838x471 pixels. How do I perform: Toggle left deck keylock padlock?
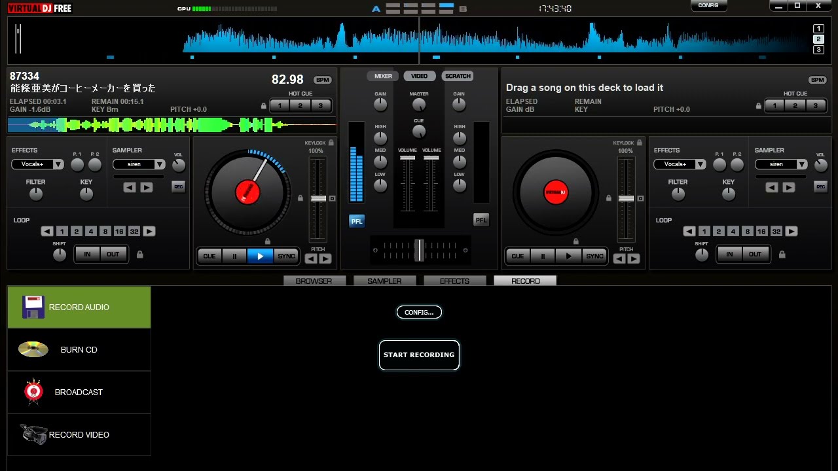tap(331, 143)
